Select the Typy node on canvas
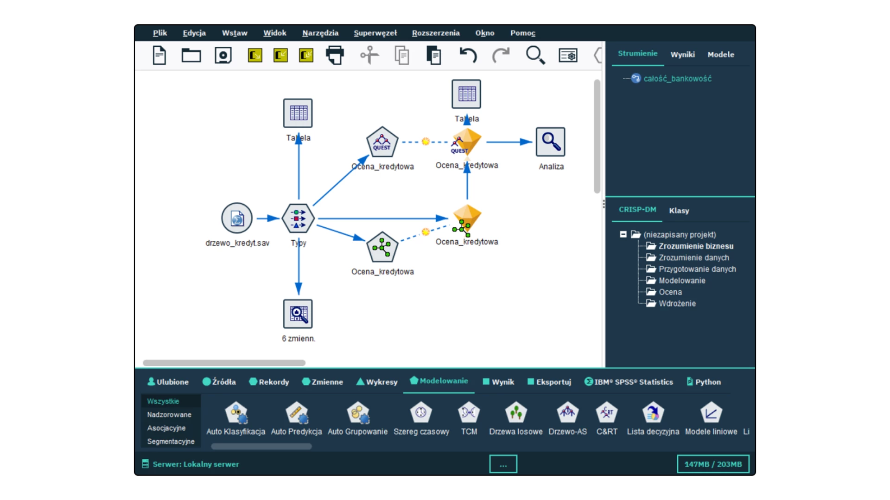 (x=298, y=218)
